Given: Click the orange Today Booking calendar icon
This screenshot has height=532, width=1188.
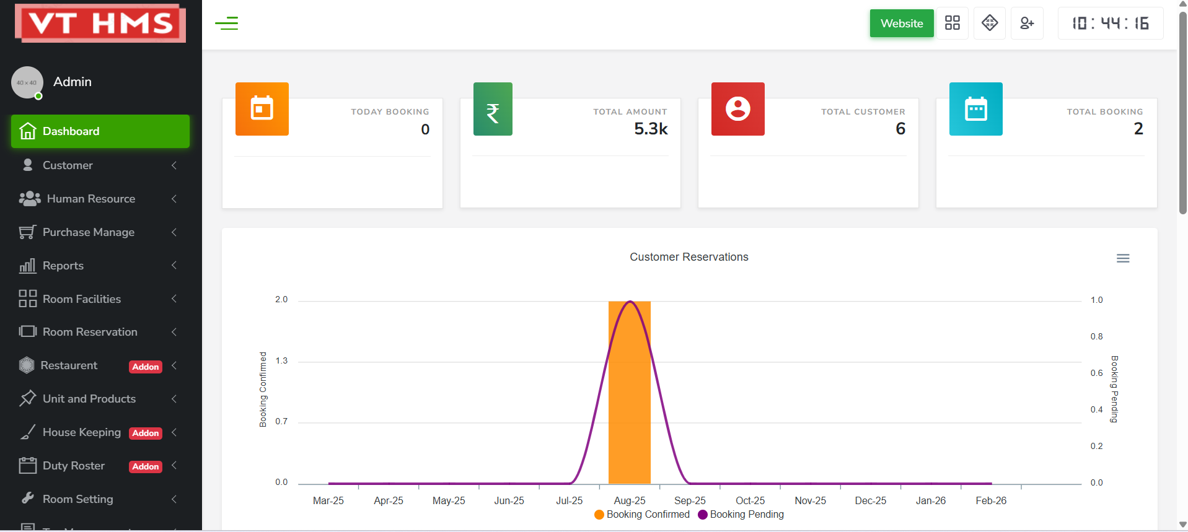Looking at the screenshot, I should 262,109.
